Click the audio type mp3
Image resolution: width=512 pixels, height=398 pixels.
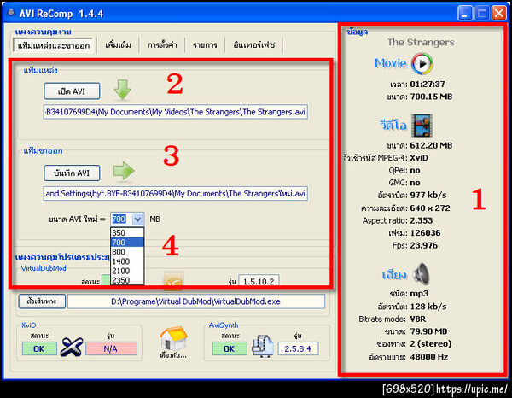(x=419, y=294)
